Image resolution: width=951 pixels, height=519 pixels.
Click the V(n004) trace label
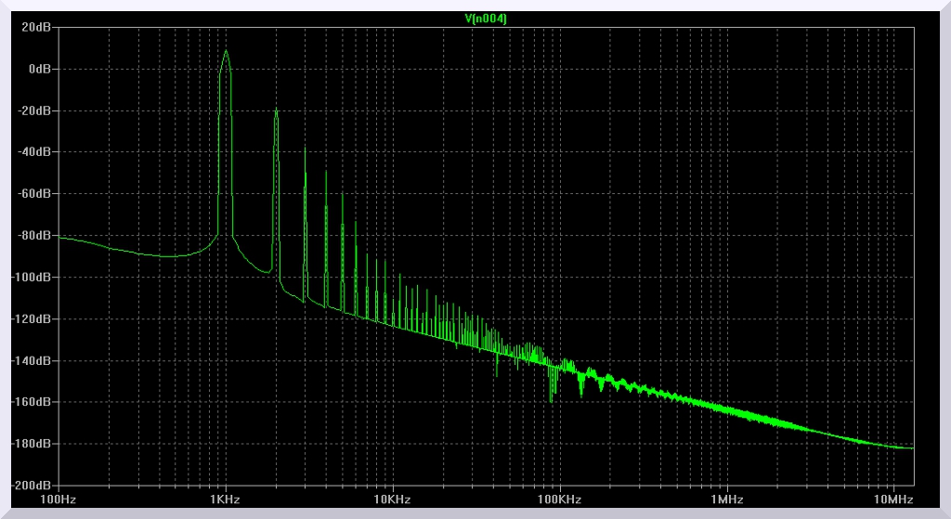[486, 19]
